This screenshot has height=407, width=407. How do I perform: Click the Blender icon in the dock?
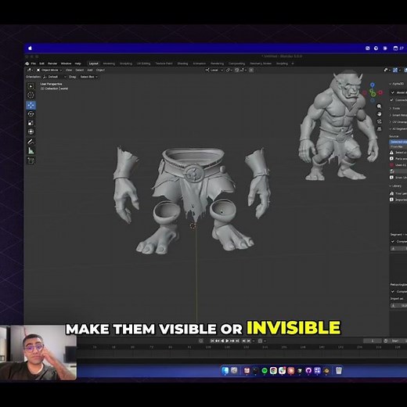(x=326, y=370)
